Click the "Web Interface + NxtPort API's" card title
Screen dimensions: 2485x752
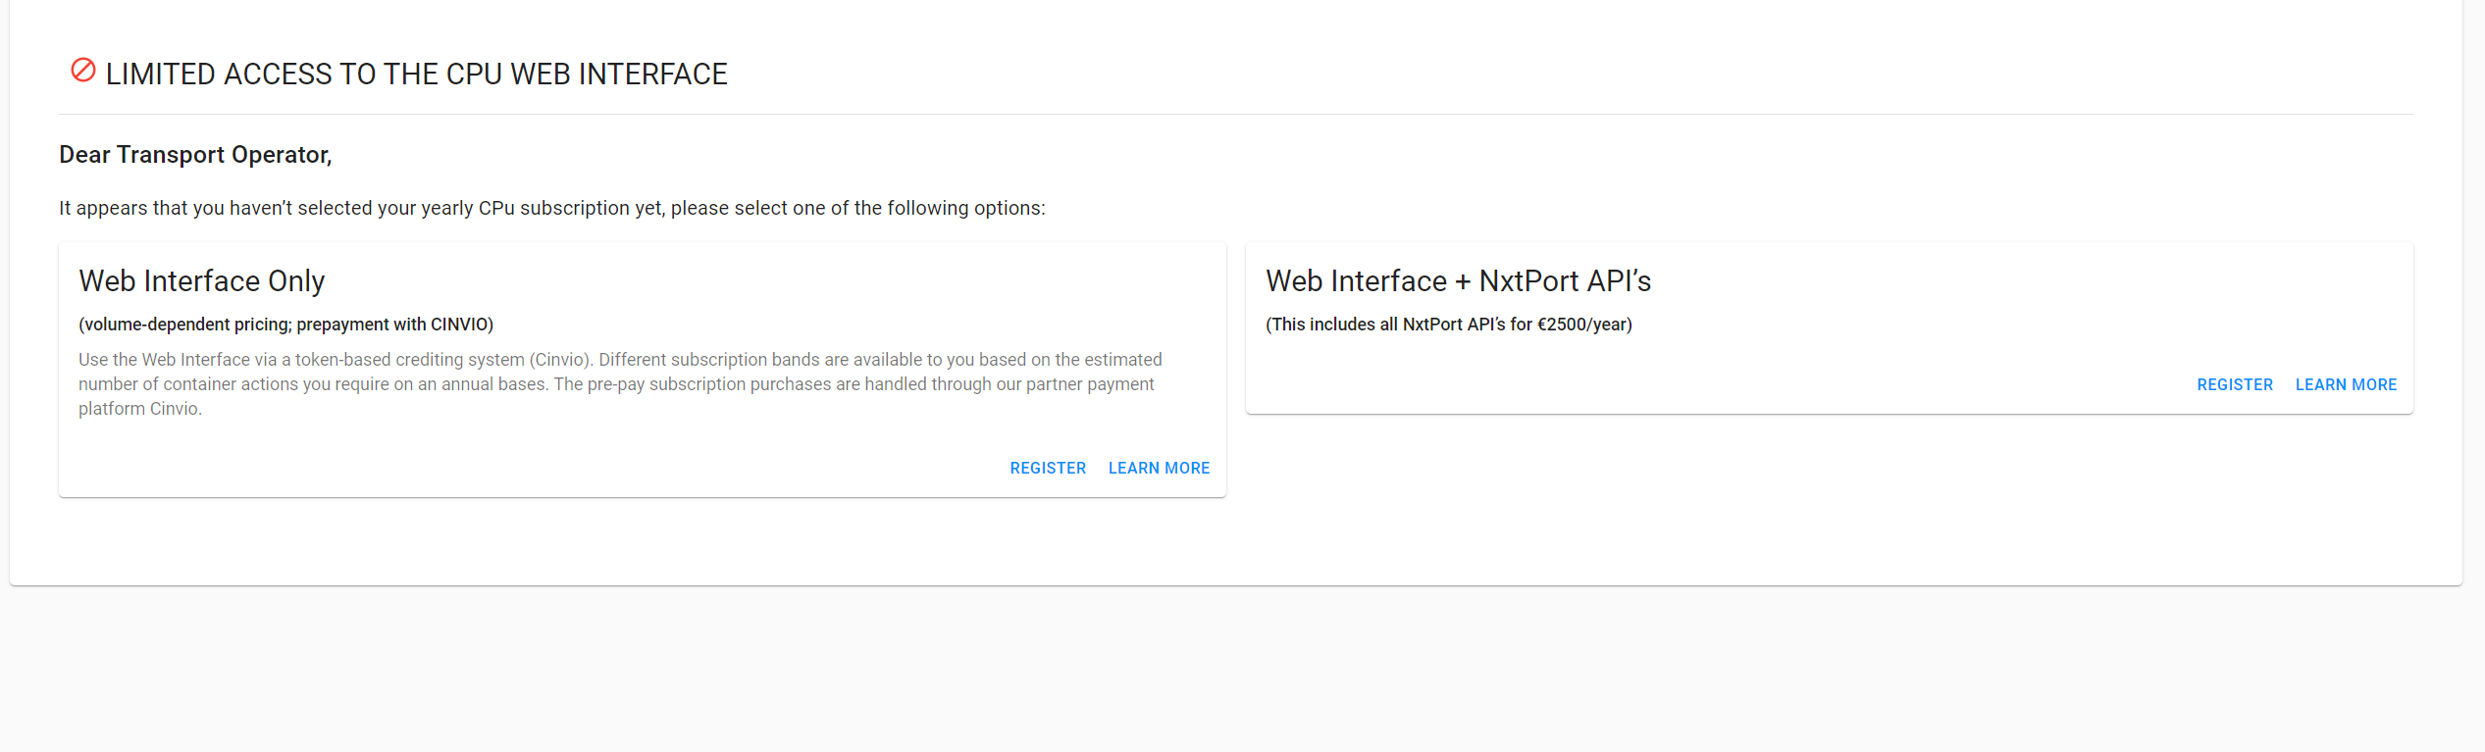click(1458, 281)
